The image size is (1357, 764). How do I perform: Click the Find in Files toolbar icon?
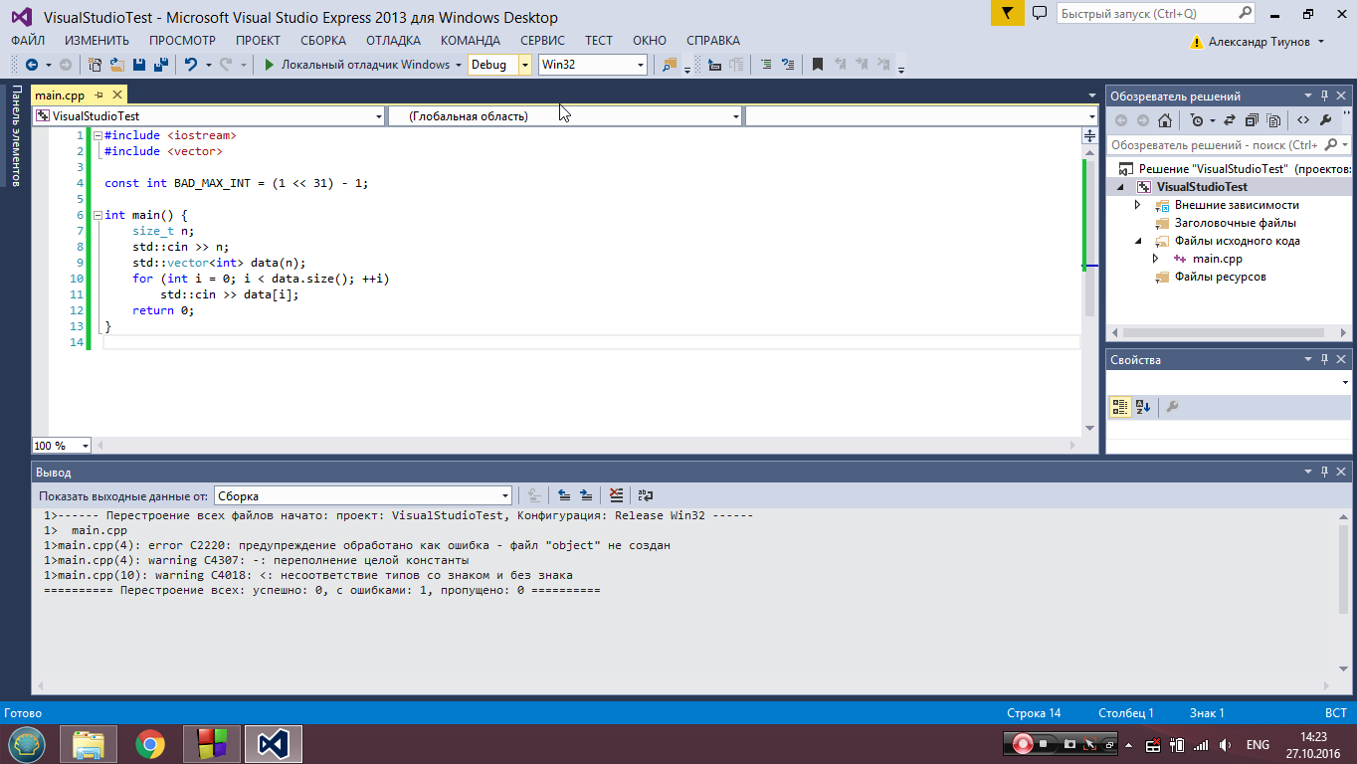669,65
